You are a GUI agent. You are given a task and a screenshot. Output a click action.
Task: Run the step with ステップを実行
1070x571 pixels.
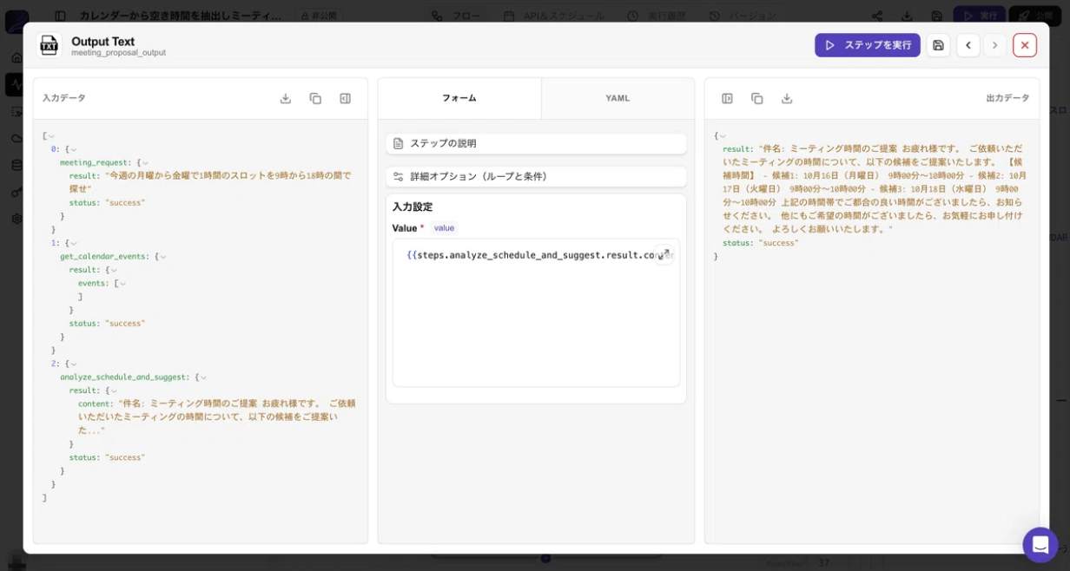(x=868, y=45)
